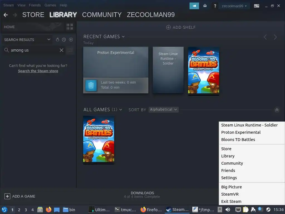Choose Steam Linux Runtime - Soldier in tray menu
This screenshot has height=214, width=285.
252,125
